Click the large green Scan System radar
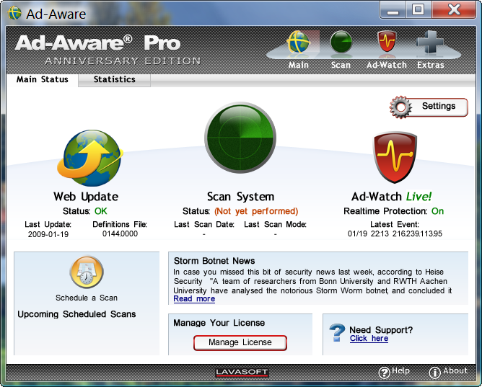482x387 pixels. [240, 138]
